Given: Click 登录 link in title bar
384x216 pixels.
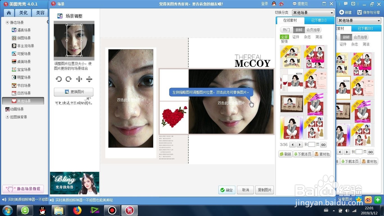Looking at the screenshot, I should 265,4.
